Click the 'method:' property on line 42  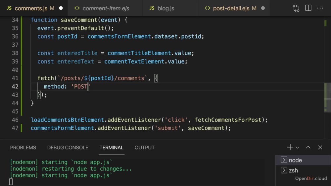[x=55, y=87]
